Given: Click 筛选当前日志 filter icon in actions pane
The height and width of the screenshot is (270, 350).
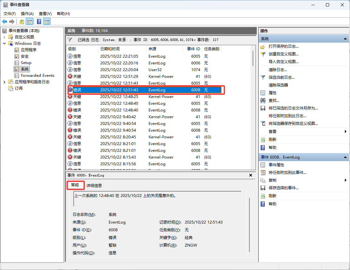Looking at the screenshot, I should [263, 77].
